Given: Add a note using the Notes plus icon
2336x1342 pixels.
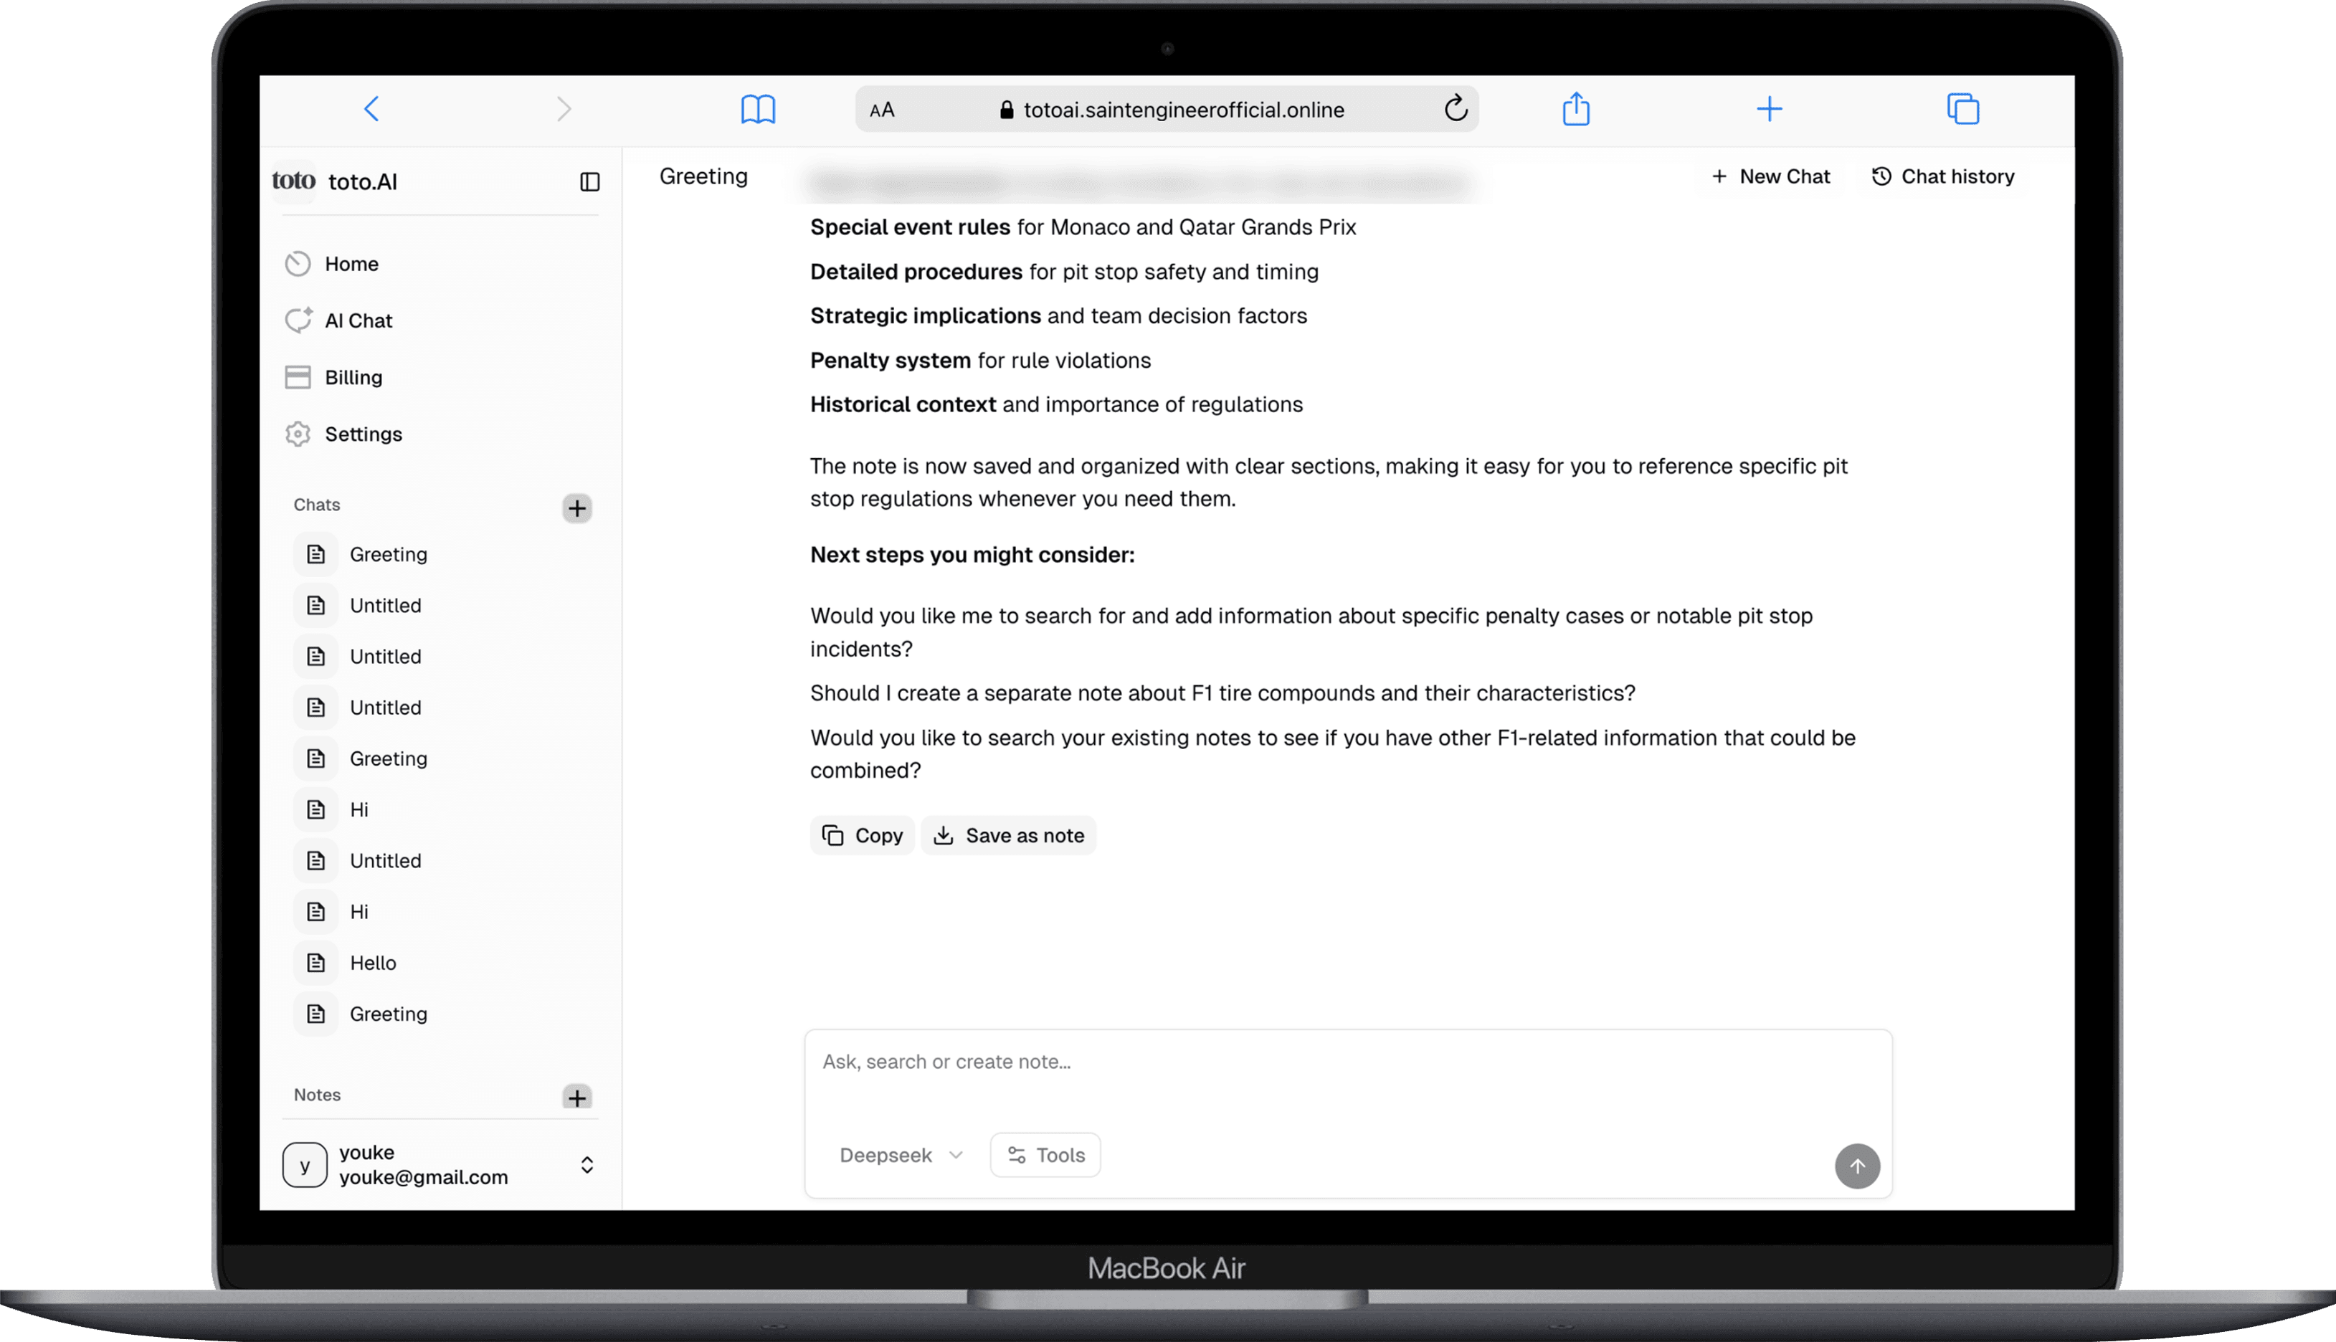Looking at the screenshot, I should point(577,1098).
